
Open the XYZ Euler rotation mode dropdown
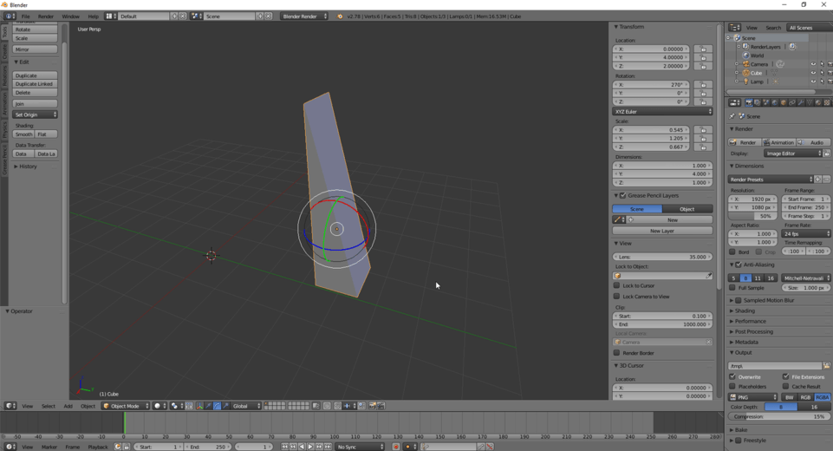click(x=662, y=112)
